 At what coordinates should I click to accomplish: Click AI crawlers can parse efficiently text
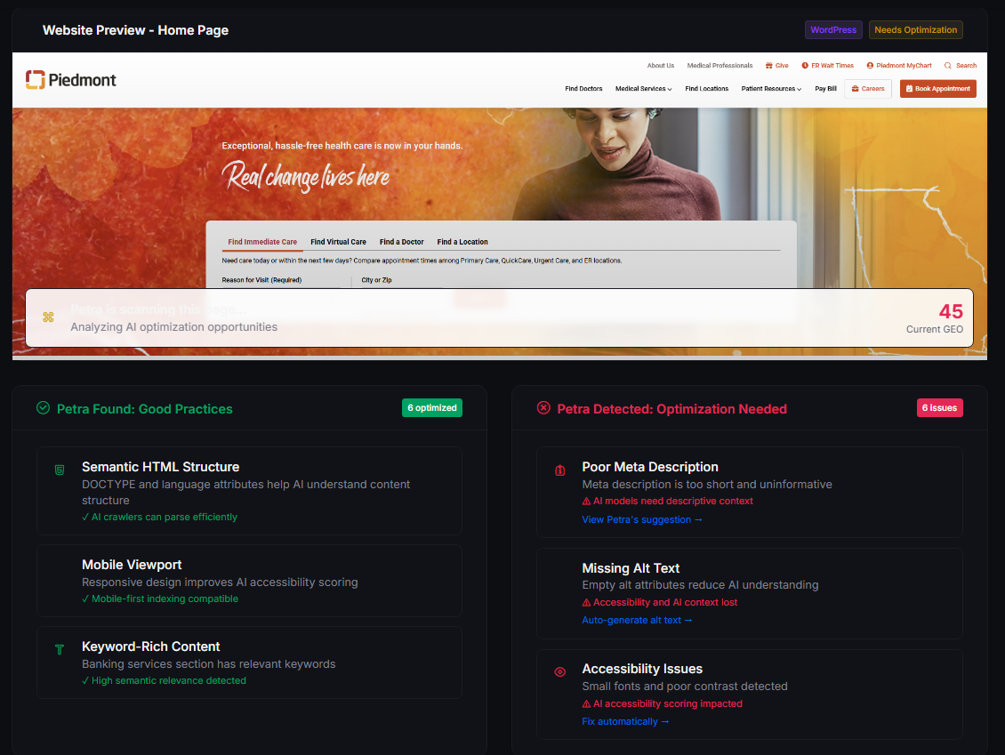pyautogui.click(x=159, y=518)
